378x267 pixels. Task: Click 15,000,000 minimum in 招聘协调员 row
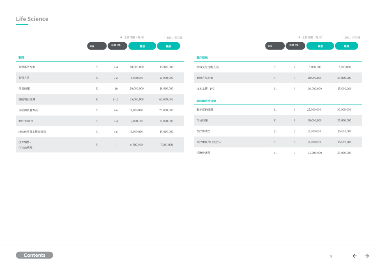pos(315,153)
